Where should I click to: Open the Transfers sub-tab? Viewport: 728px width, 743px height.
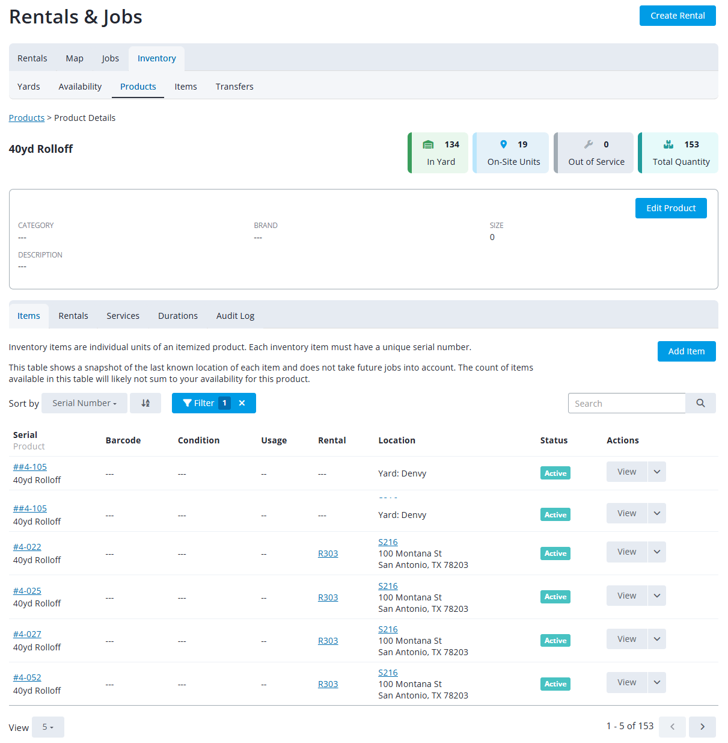(234, 87)
